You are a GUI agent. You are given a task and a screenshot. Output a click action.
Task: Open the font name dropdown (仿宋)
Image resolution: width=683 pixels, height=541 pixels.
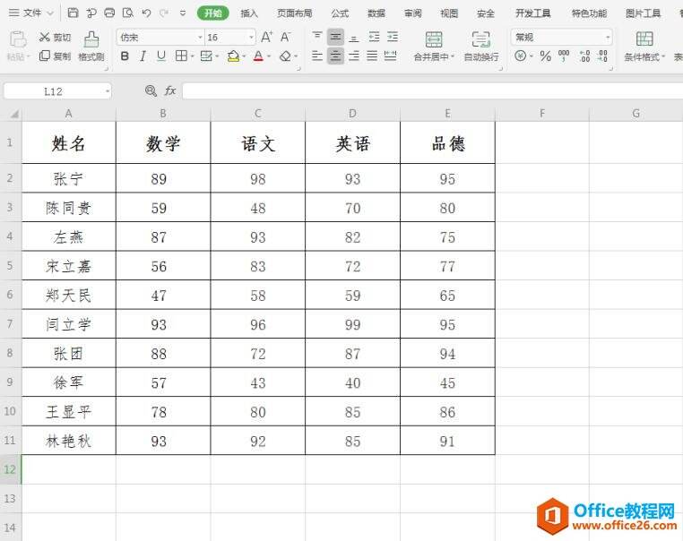coord(200,38)
